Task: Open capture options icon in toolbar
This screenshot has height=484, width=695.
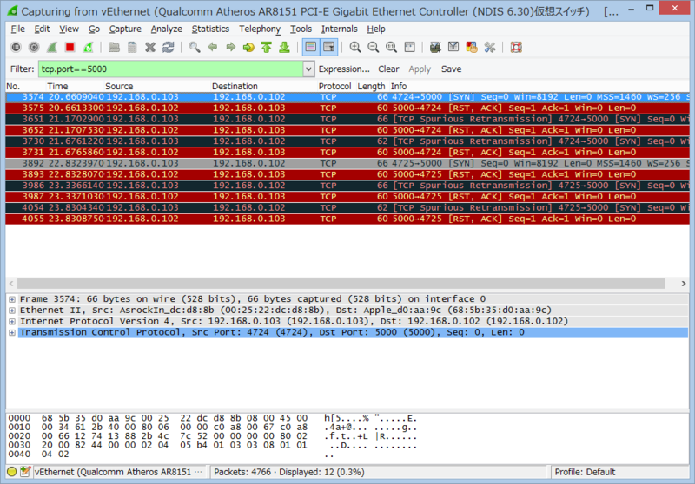Action: click(34, 47)
